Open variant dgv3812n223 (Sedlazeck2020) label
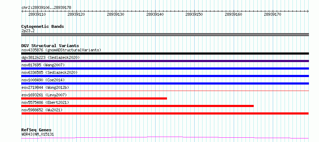The image size is (319, 142). click(x=51, y=57)
